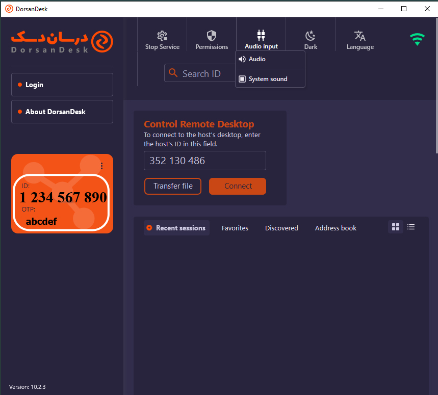Switch to Recent sessions tab
This screenshot has width=438, height=395.
click(176, 228)
